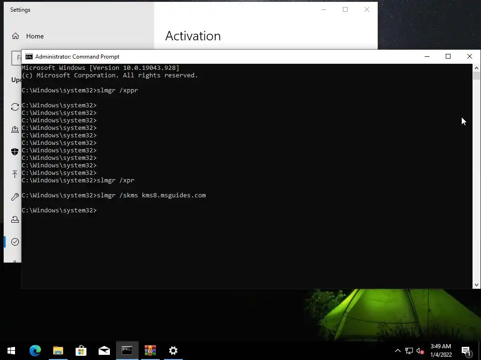Screen dimensions: 481x360
Task: Open Delivery Optimization icon in Settings sidebar
Action: coord(15,129)
